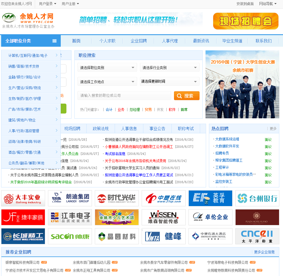Switch to the 职称考试 tab
This screenshot has width=283, height=276.
186,129
